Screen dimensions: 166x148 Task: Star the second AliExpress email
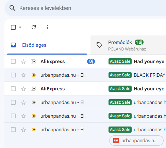point(23,89)
